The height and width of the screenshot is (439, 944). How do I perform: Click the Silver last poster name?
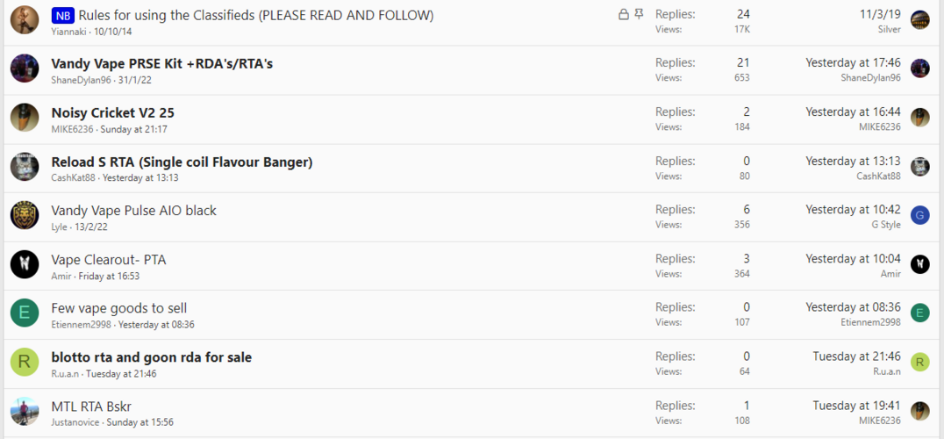[890, 30]
